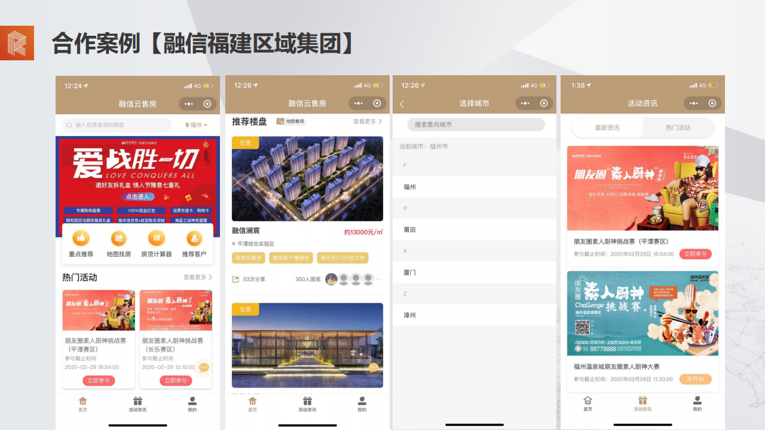Open 朋友圈素人厨神挑战赛 red banner on fourth phone
The width and height of the screenshot is (765, 430).
[642, 188]
